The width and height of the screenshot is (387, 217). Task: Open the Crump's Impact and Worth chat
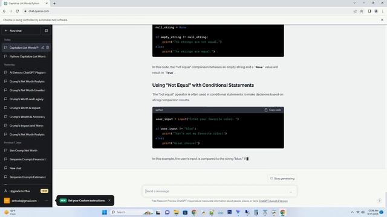[26, 126]
